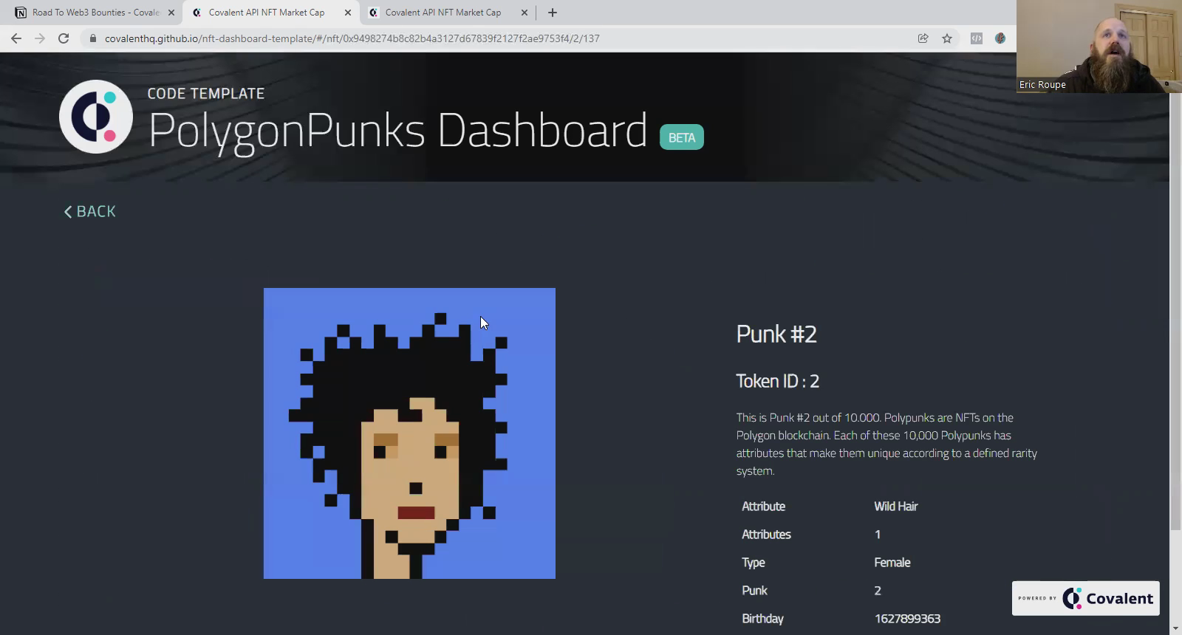1182x635 pixels.
Task: Click the page vertical scrollbar
Action: pos(1175,310)
